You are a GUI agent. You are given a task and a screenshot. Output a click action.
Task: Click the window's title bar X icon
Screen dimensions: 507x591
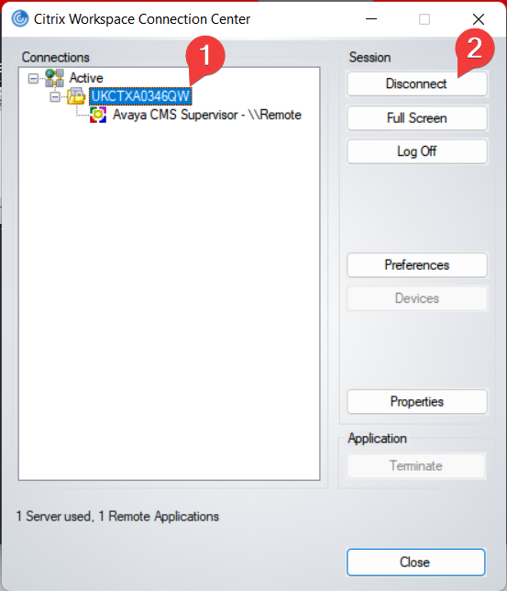479,19
